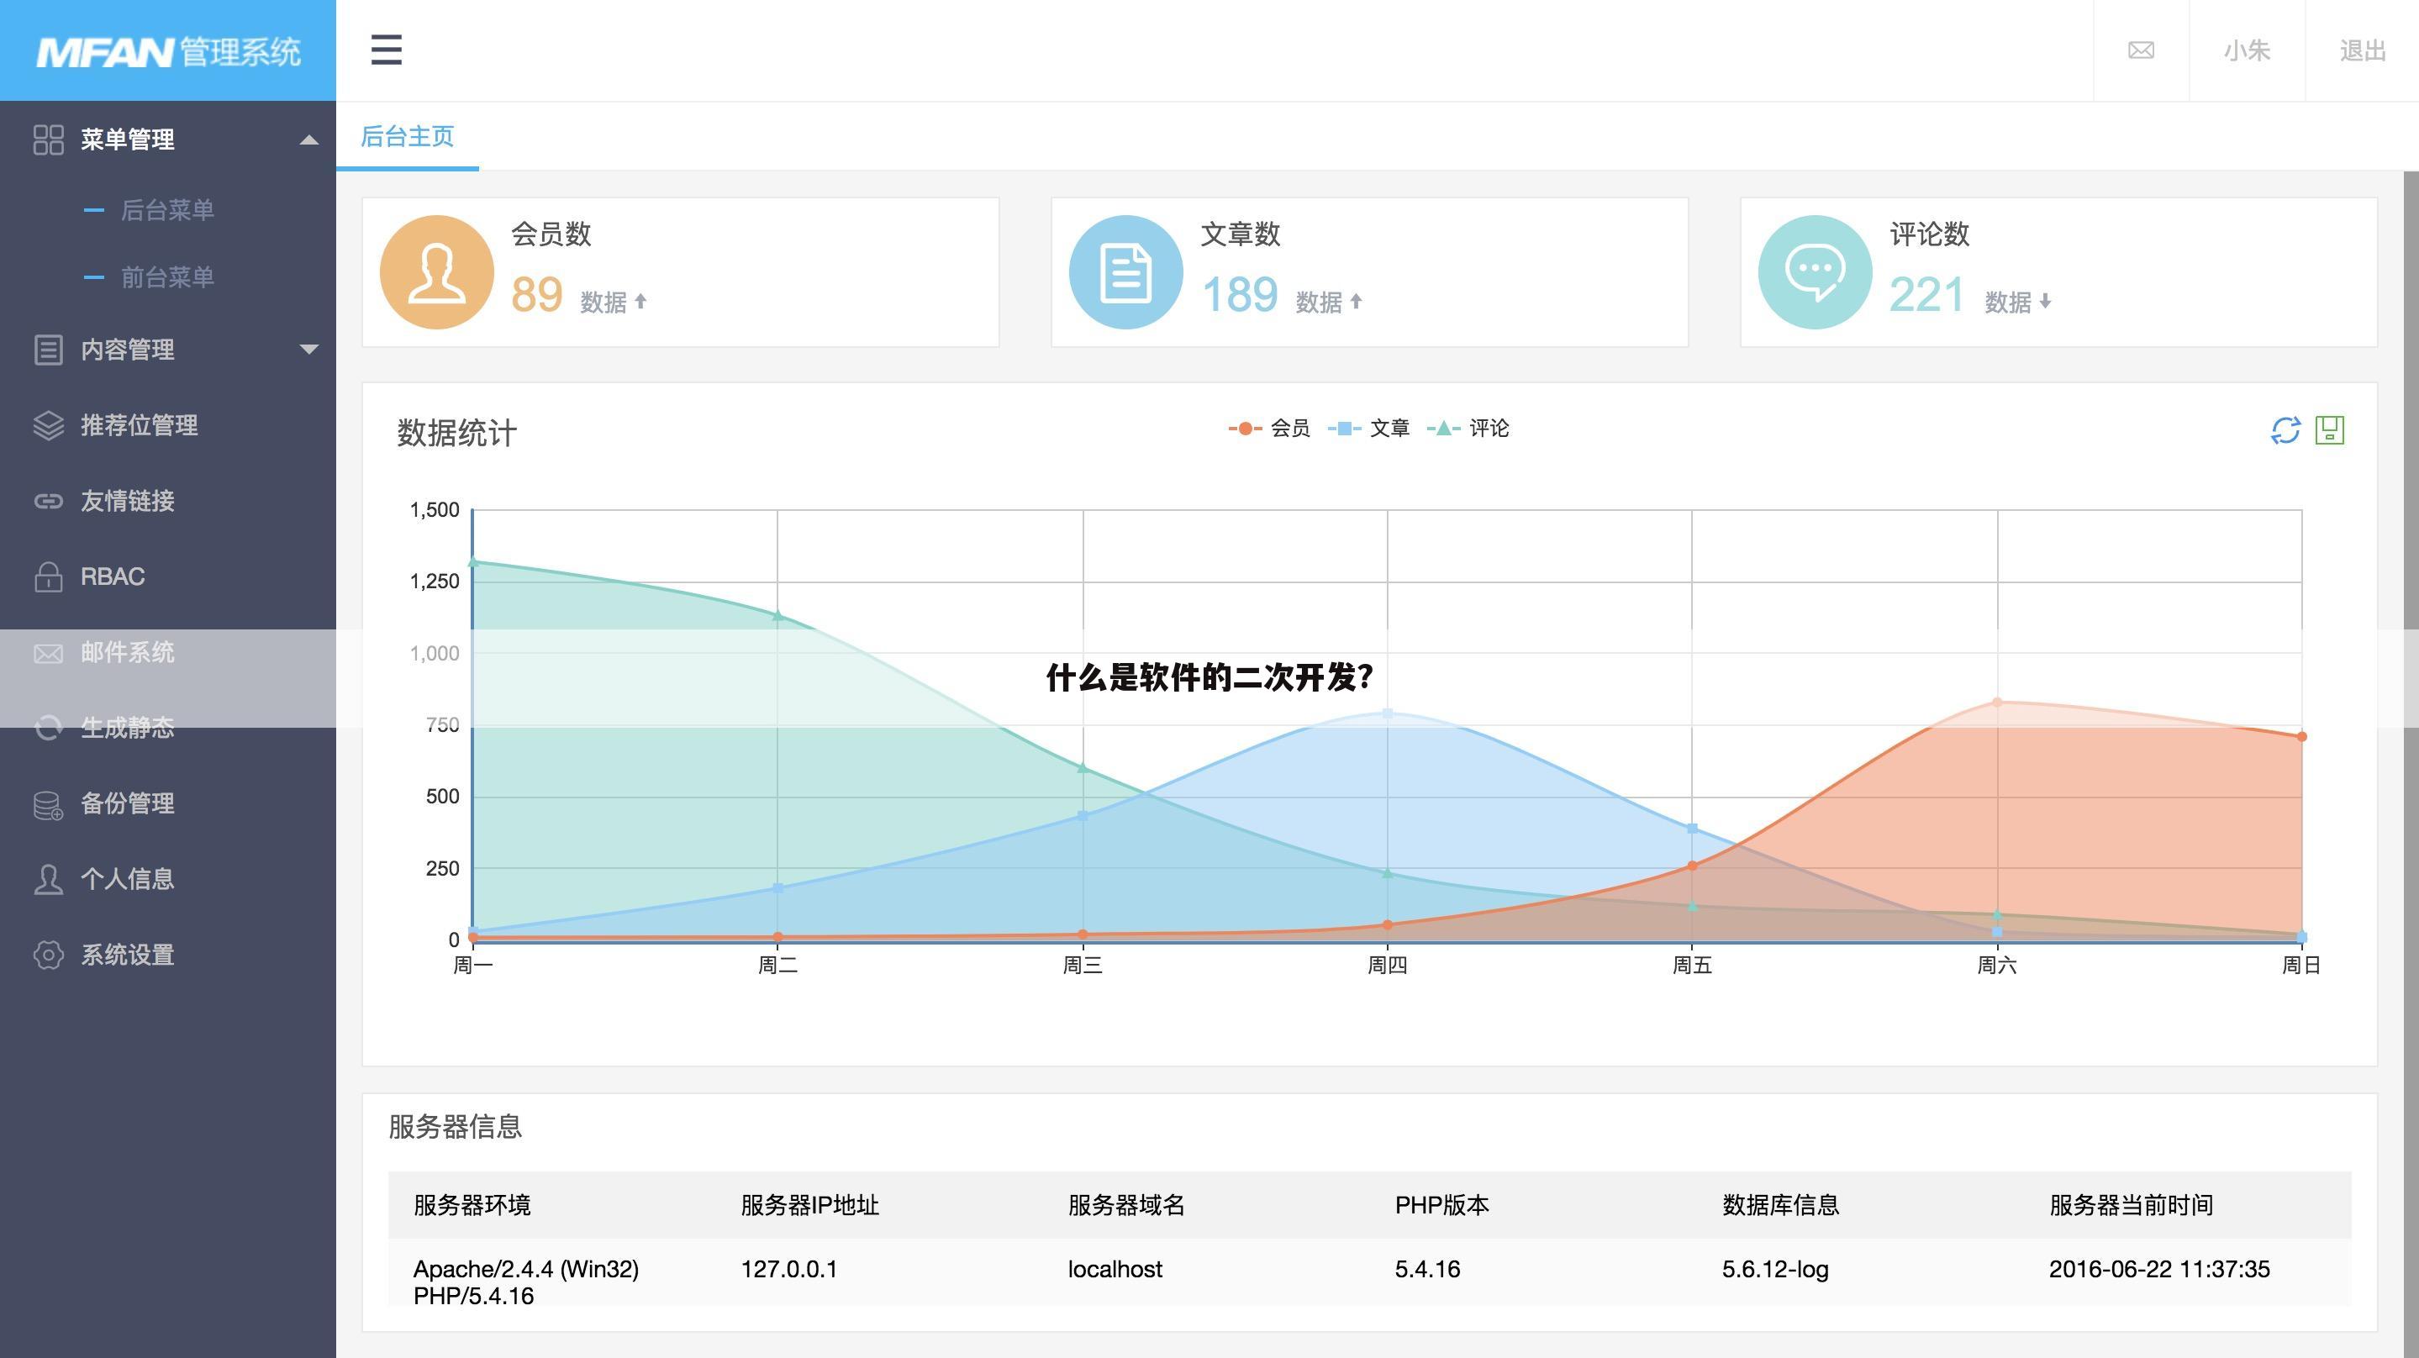Image resolution: width=2419 pixels, height=1358 pixels.
Task: Click the 退出 logout link
Action: point(2362,50)
